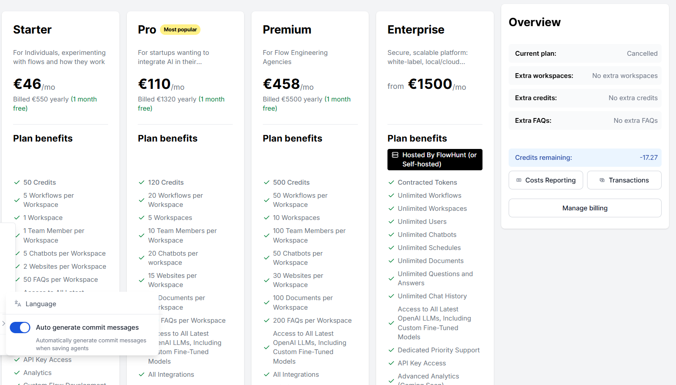This screenshot has height=385, width=676.
Task: Click the Enterprise plan heading
Action: click(x=416, y=30)
